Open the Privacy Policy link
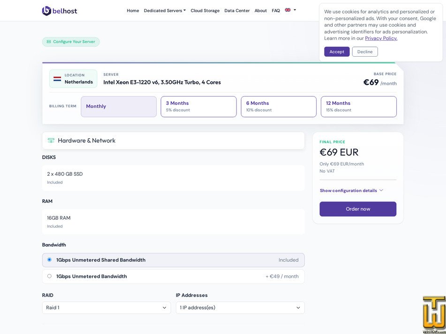This screenshot has width=446, height=334. (x=381, y=38)
